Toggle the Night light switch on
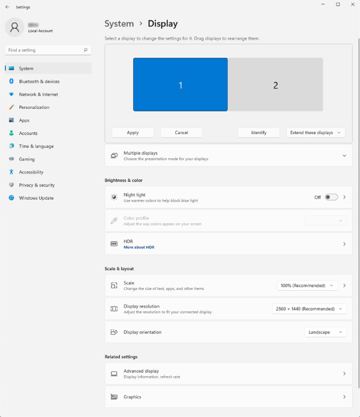The width and height of the screenshot is (360, 417). click(331, 197)
